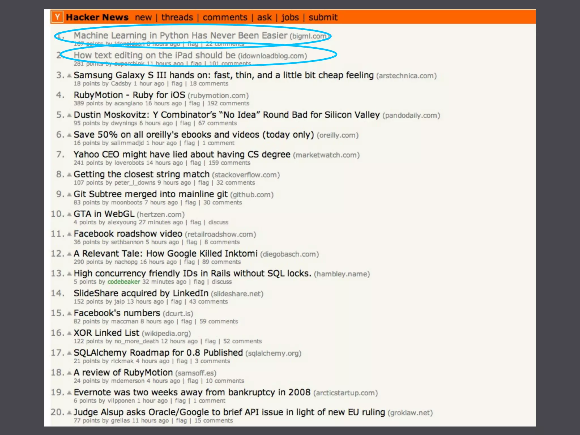Upvote the Git Subtree story

pyautogui.click(x=69, y=195)
